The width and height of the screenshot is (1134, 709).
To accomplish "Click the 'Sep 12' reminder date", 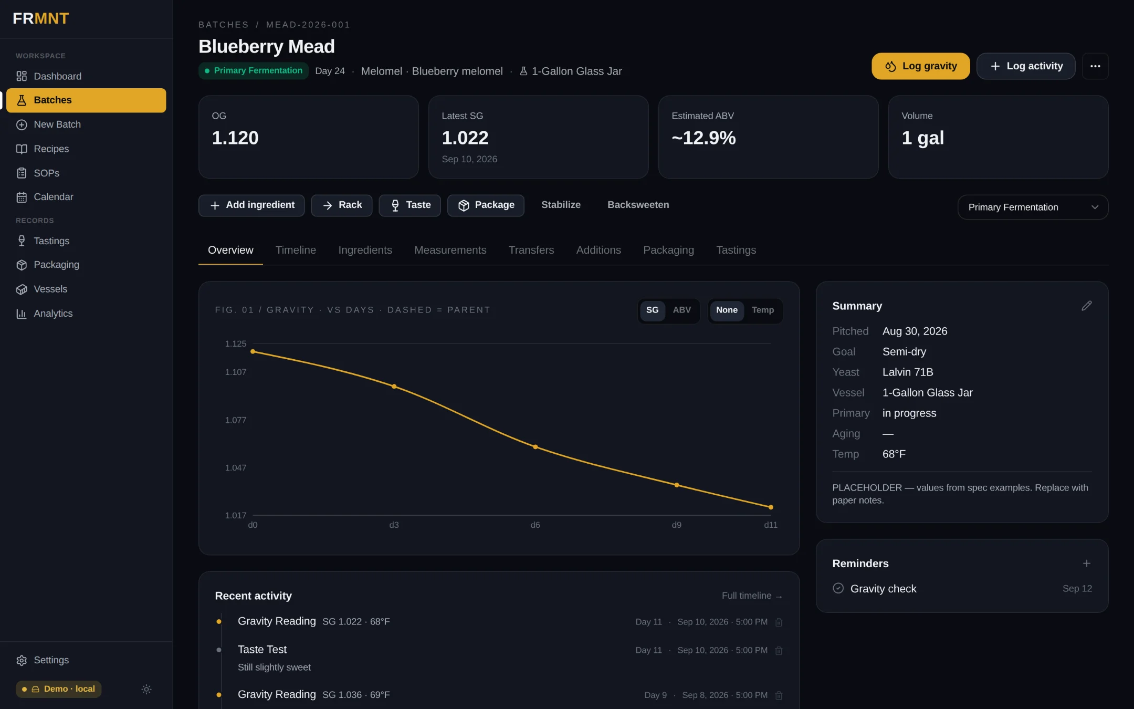I will click(1077, 589).
